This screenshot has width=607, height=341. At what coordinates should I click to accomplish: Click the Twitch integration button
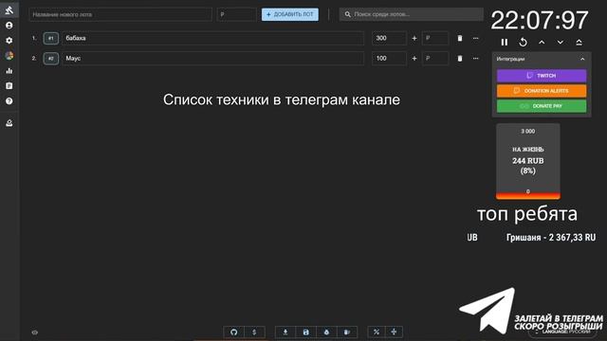(542, 76)
